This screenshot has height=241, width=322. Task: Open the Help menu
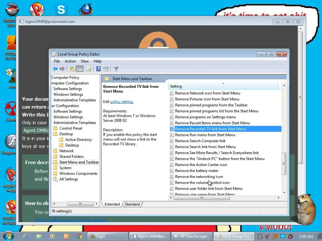coord(97,61)
